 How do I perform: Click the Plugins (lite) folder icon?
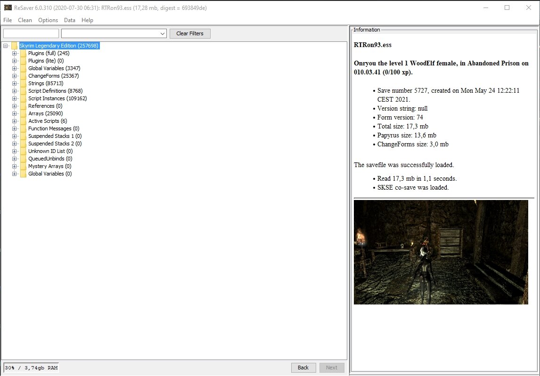click(x=23, y=61)
